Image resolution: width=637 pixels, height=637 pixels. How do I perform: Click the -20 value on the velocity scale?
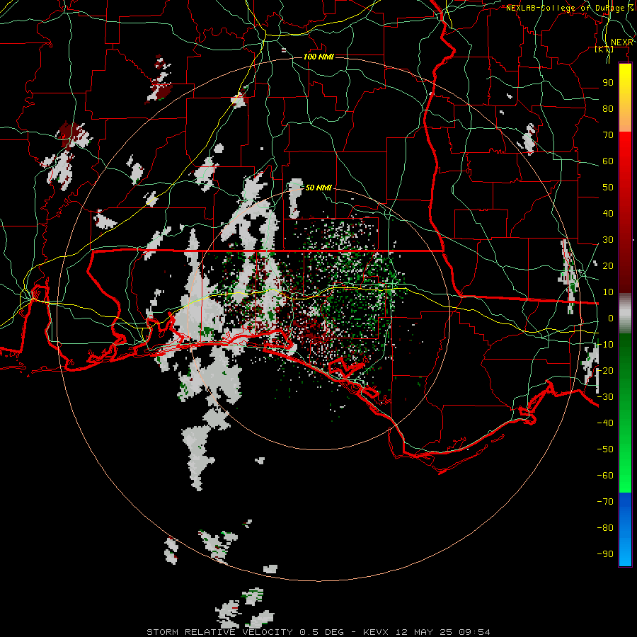point(605,371)
